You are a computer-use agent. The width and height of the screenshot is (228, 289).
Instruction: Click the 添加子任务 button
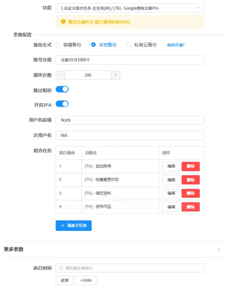[x=73, y=226]
